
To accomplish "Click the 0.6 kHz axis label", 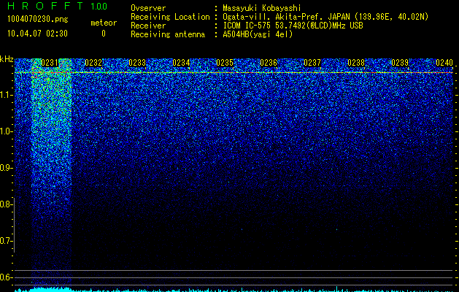I will pos(6,277).
